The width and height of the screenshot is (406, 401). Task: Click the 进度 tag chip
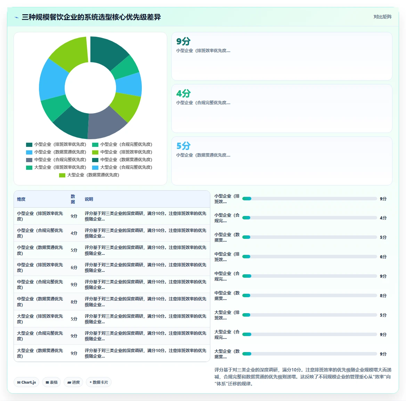[74, 382]
